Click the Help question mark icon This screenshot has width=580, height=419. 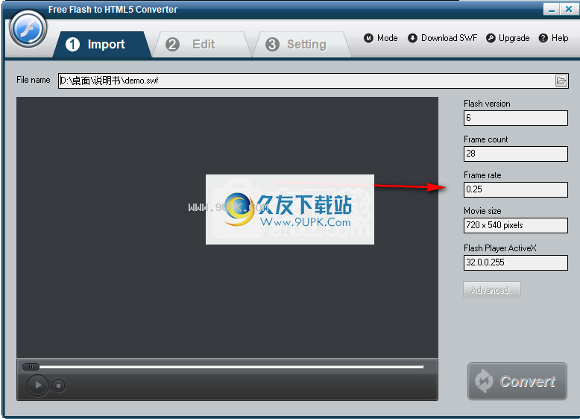click(543, 38)
